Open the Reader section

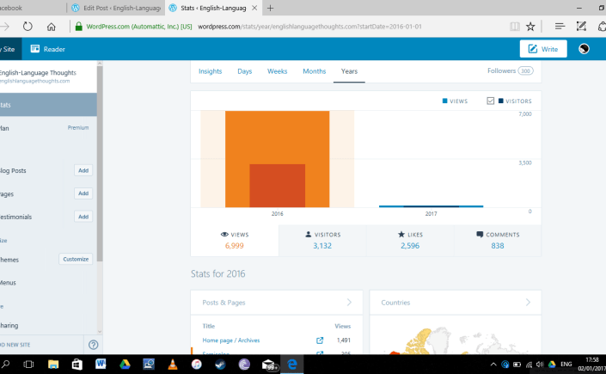click(48, 49)
